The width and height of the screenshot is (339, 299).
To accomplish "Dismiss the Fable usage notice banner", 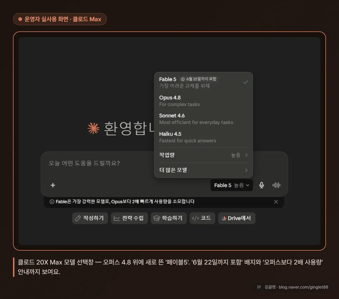I will [276, 202].
